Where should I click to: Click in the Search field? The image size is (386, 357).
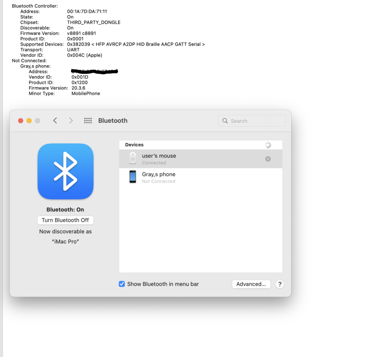252,121
